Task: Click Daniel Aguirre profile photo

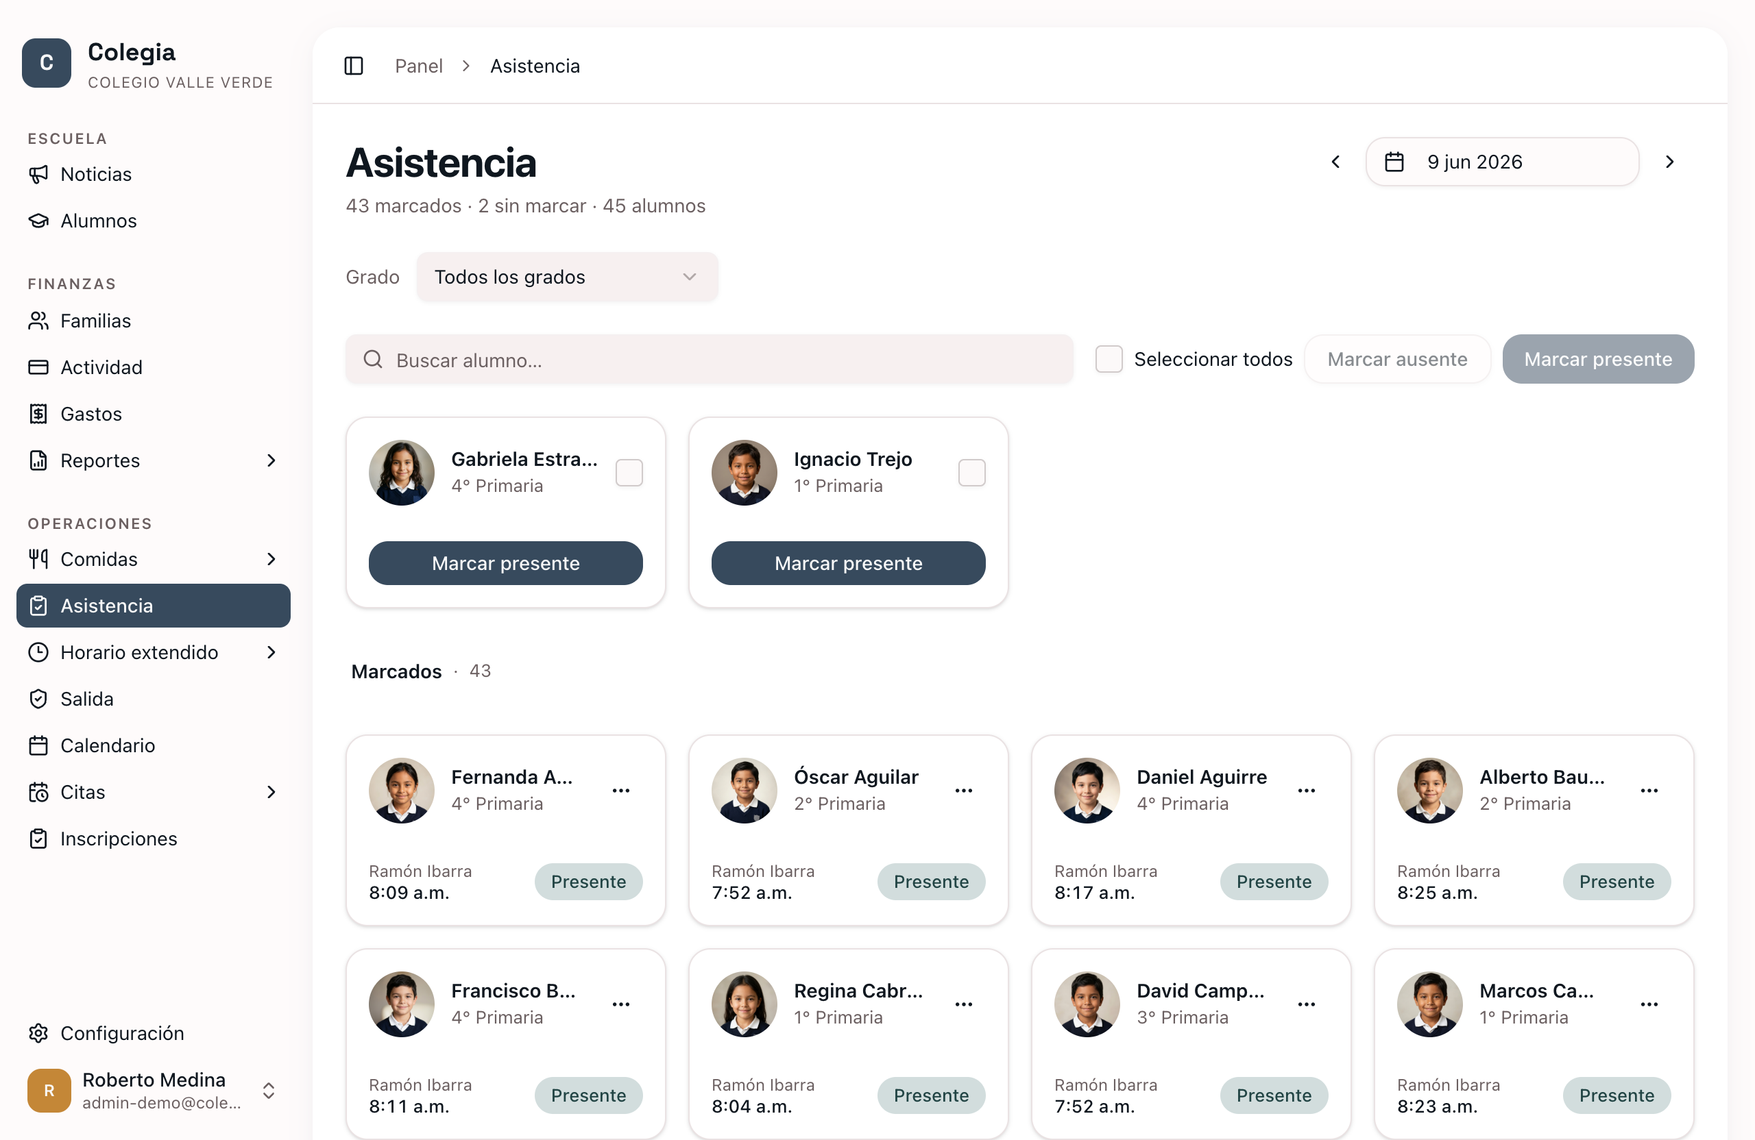Action: (x=1087, y=791)
